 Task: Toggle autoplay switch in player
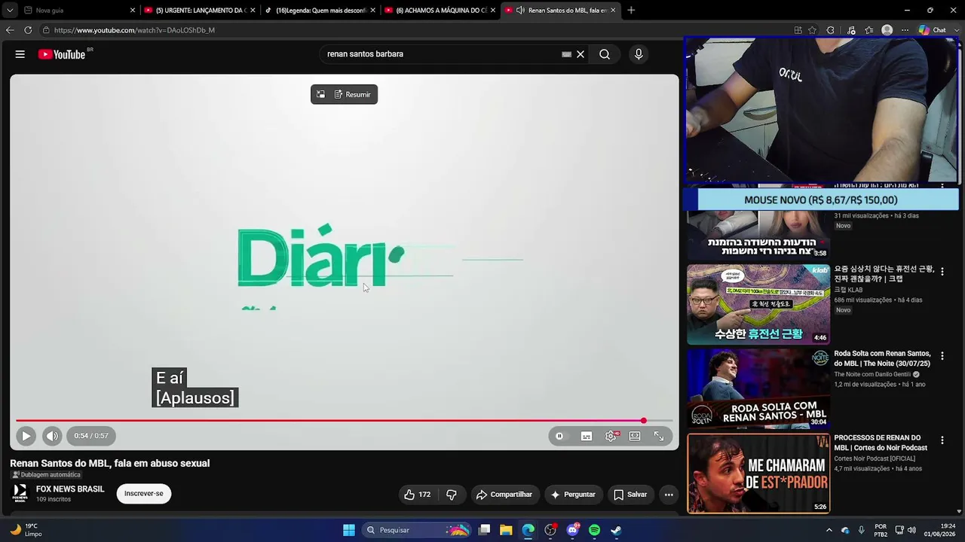pyautogui.click(x=559, y=436)
